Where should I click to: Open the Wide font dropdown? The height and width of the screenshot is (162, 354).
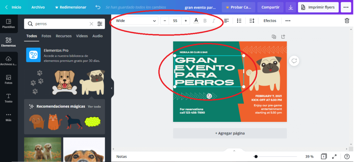pyautogui.click(x=136, y=21)
